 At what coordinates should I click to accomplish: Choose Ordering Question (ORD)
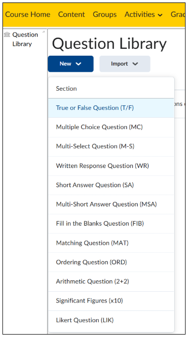pyautogui.click(x=111, y=262)
